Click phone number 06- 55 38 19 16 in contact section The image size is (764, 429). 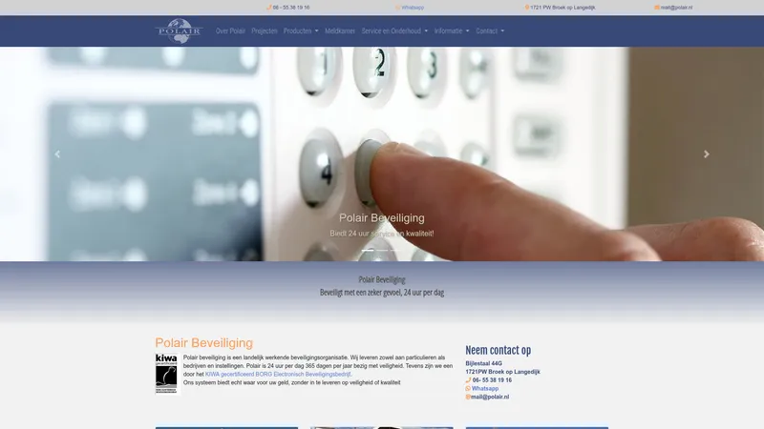[492, 380]
